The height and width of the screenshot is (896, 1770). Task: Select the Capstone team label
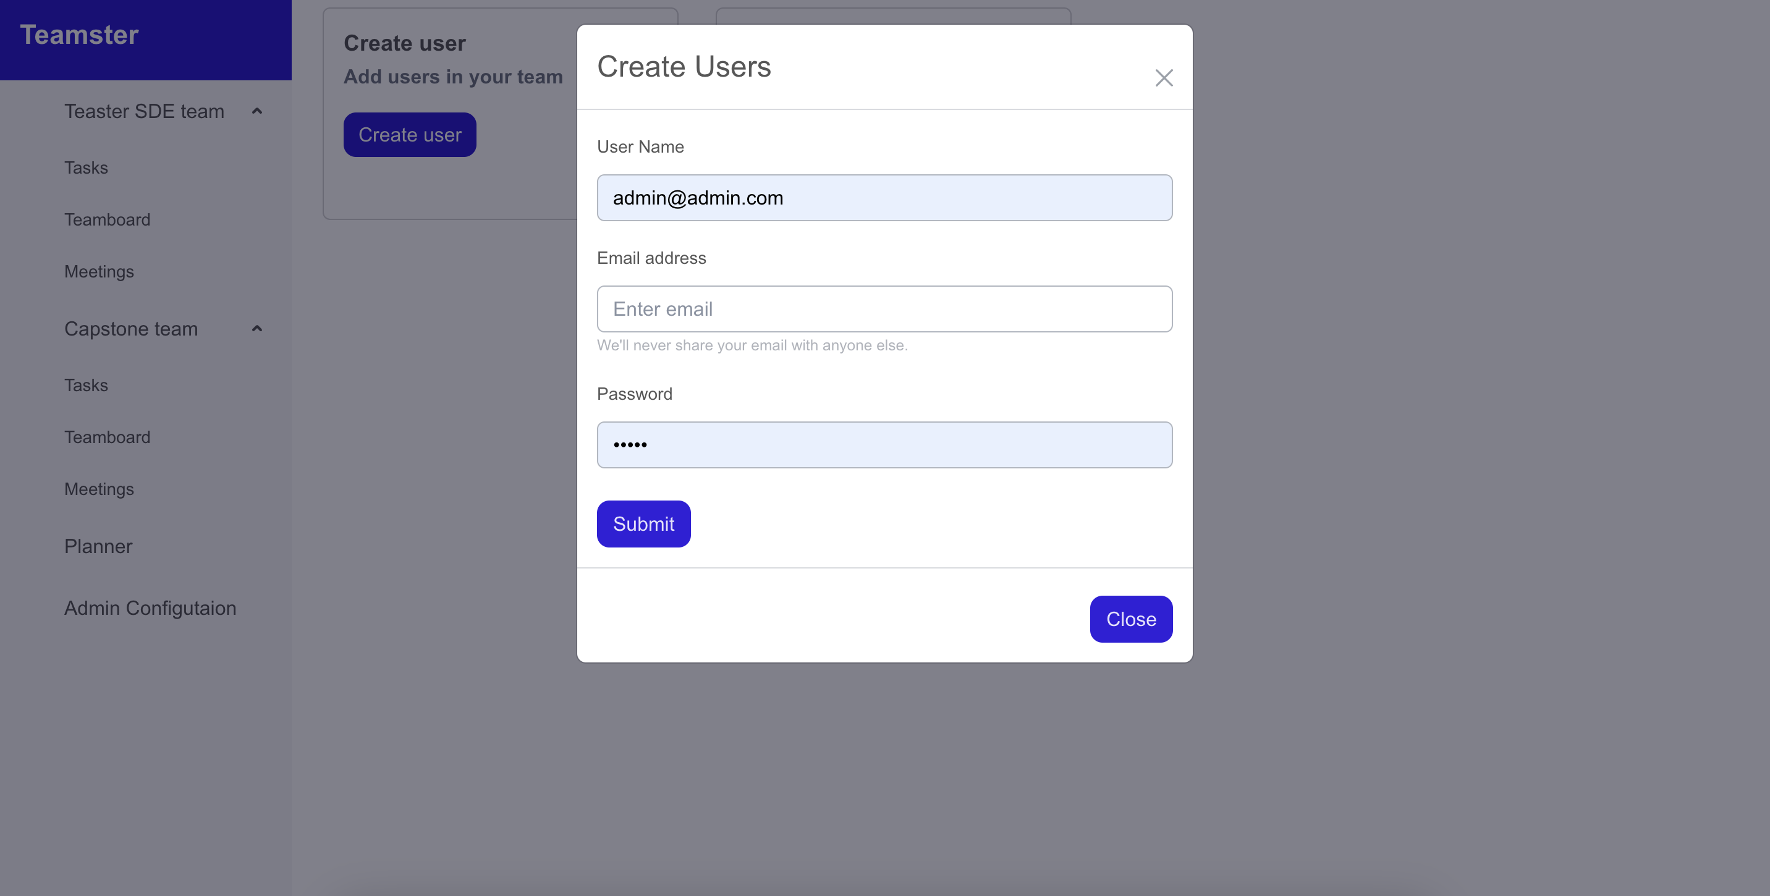coord(130,329)
